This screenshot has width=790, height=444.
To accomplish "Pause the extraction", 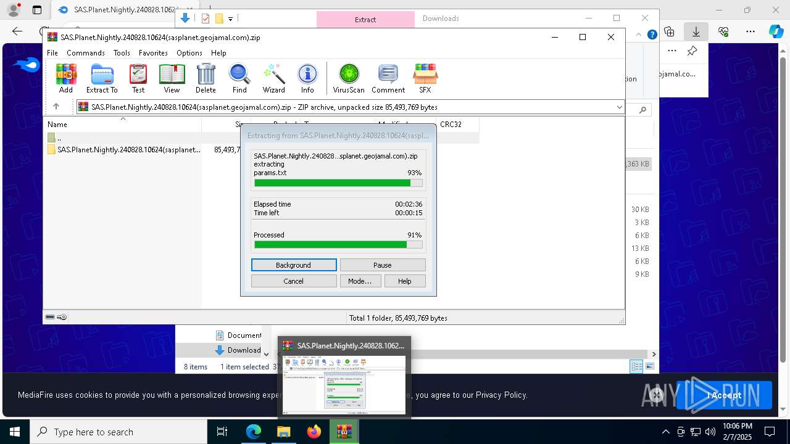I will coord(383,265).
